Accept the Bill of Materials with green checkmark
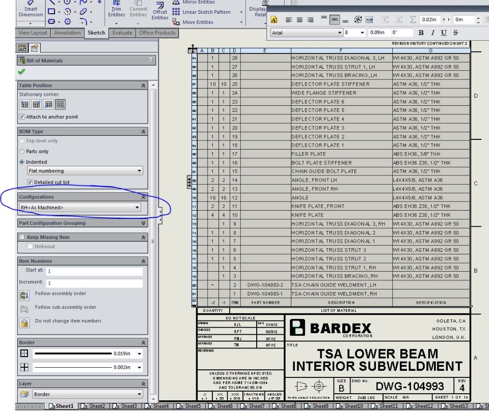Image resolution: width=489 pixels, height=411 pixels. [21, 72]
